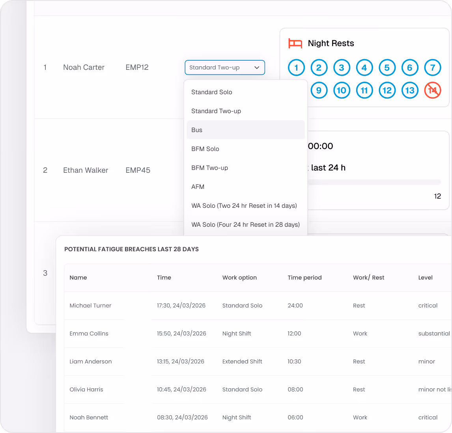Click the time 08:30, 24/03/2026
This screenshot has height=433, width=452.
tap(182, 418)
